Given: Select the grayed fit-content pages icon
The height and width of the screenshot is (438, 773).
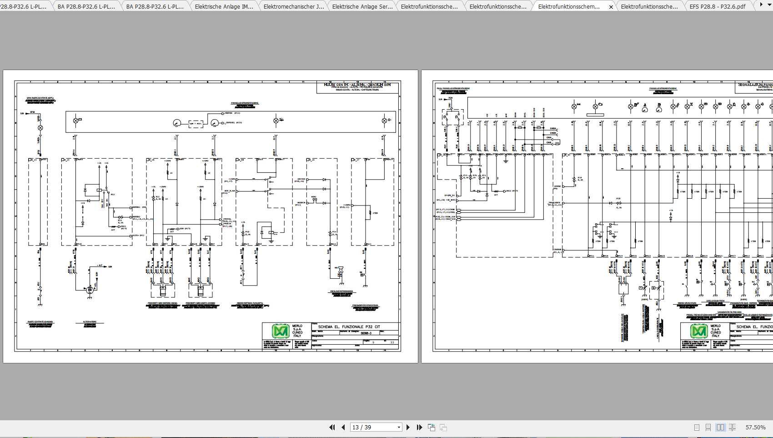Looking at the screenshot, I should 443,427.
